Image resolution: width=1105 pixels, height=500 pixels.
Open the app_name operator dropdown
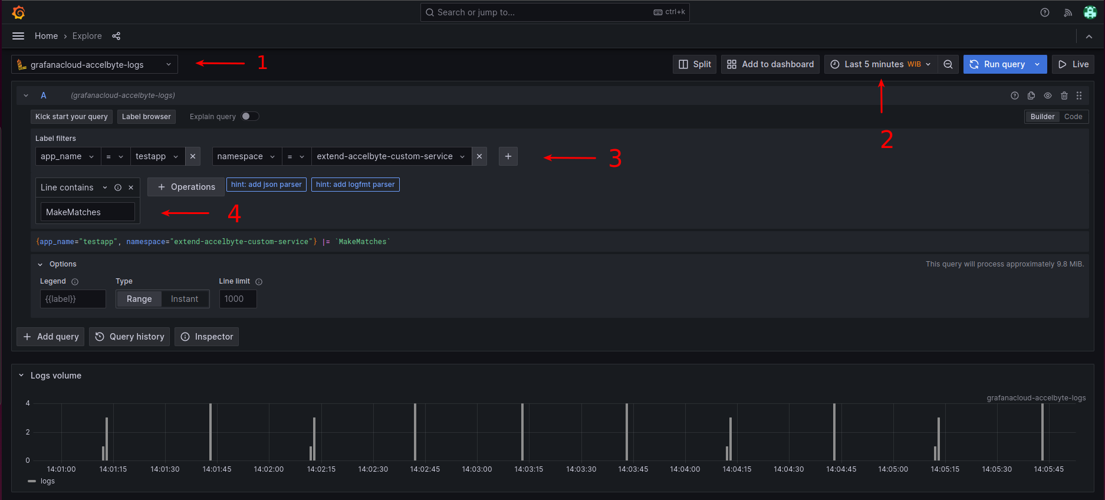click(115, 156)
